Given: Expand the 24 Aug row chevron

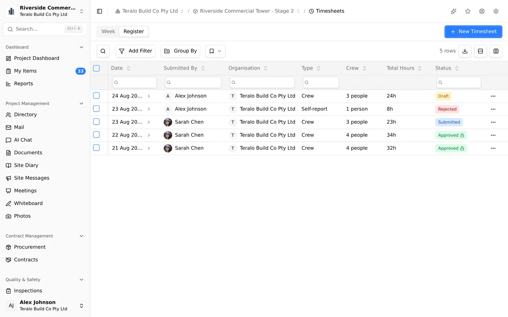Looking at the screenshot, I should click(149, 96).
